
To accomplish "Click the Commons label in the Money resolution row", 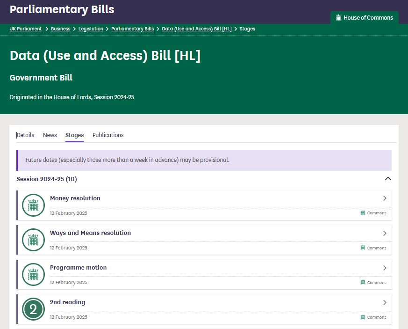I will (x=377, y=213).
